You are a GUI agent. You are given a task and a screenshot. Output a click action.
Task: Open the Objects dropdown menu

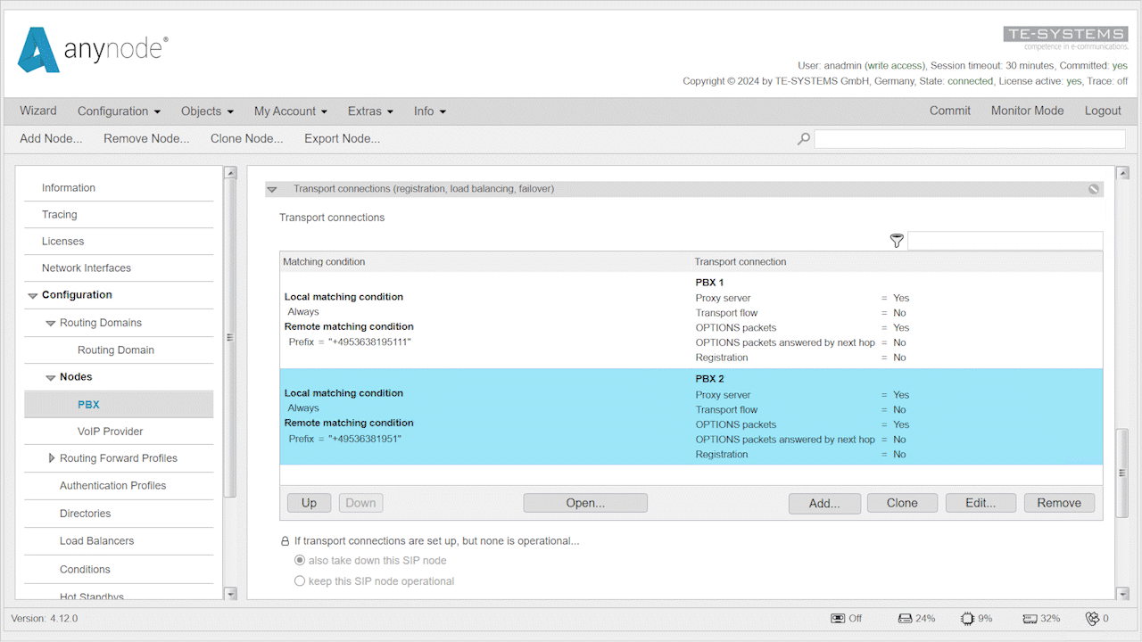207,111
